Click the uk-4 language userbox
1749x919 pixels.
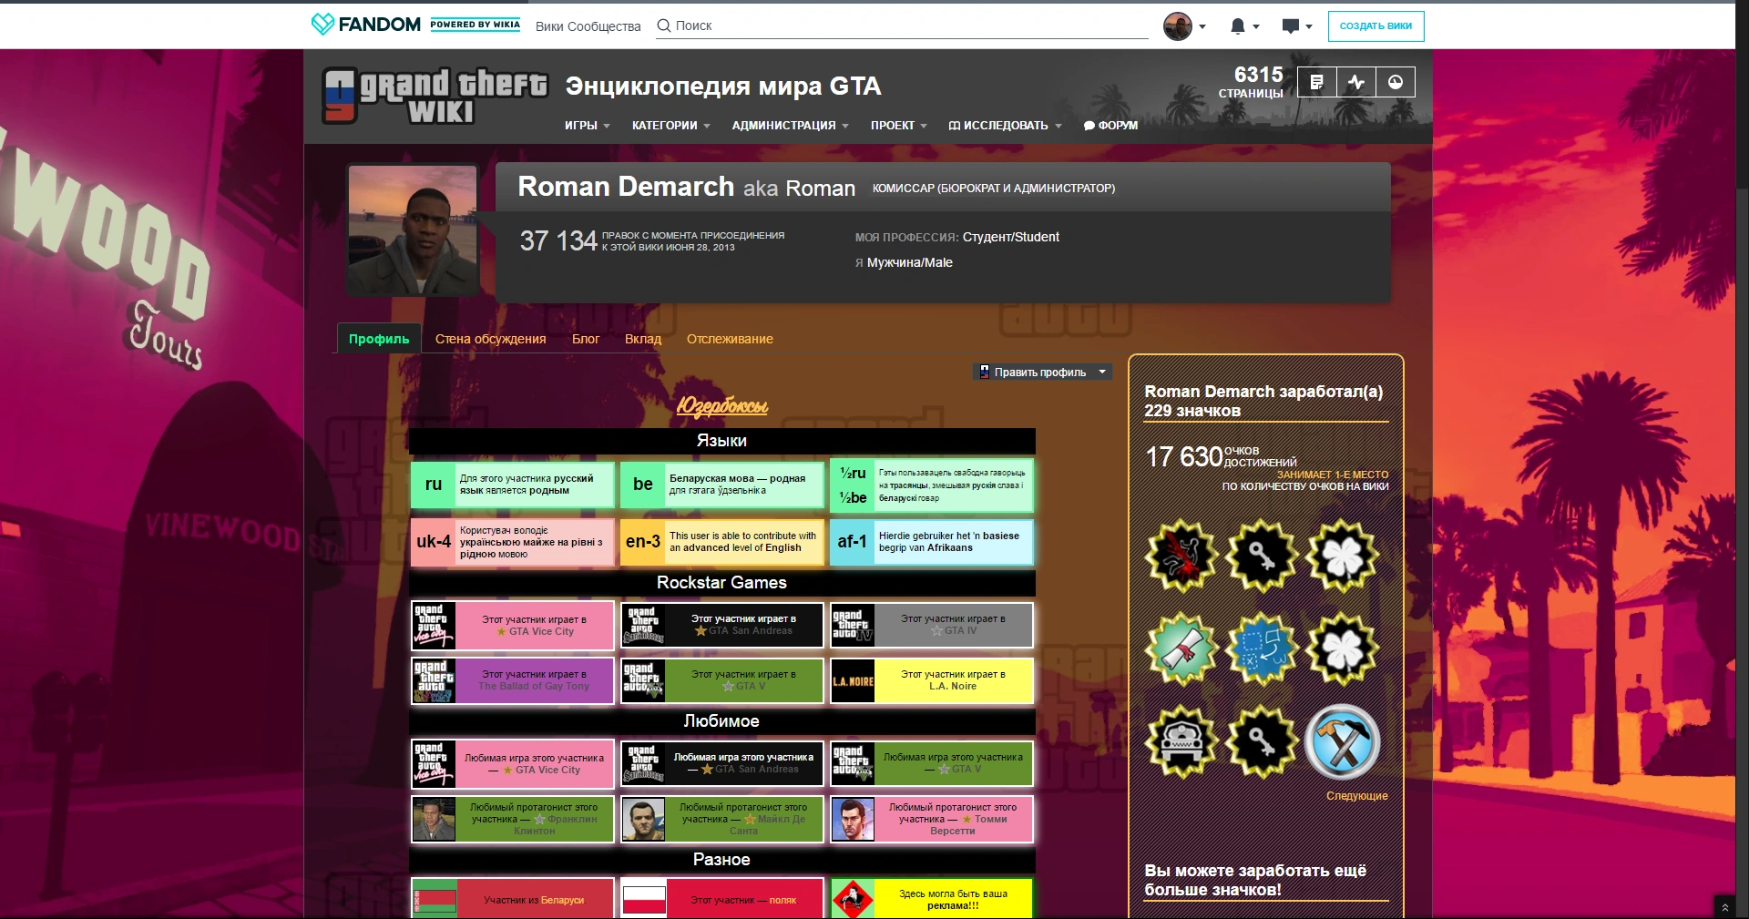513,542
